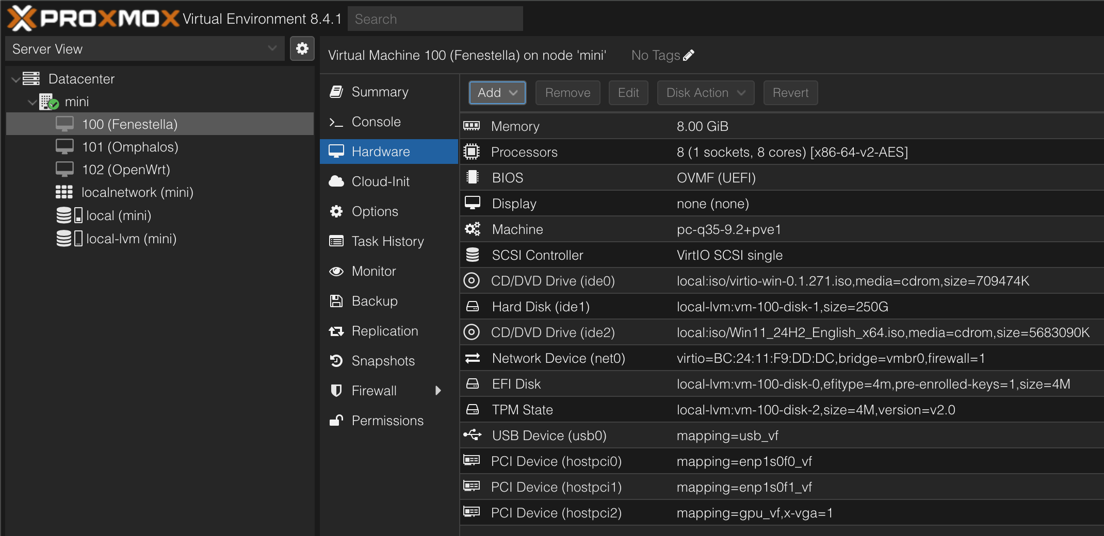1104x536 pixels.
Task: Click into the Search field
Action: tap(435, 19)
